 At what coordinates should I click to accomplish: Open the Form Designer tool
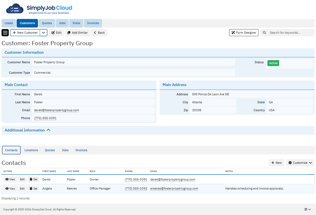[x=244, y=33]
